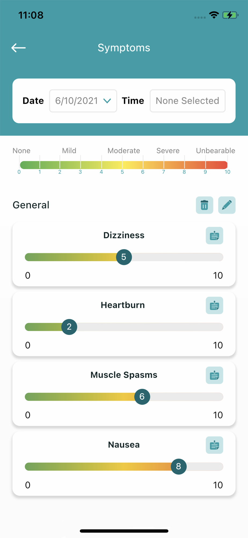Click the Unbearable label on severity scale

[216, 151]
